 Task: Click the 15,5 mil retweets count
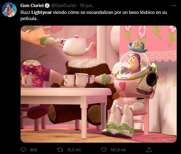(x=74, y=150)
